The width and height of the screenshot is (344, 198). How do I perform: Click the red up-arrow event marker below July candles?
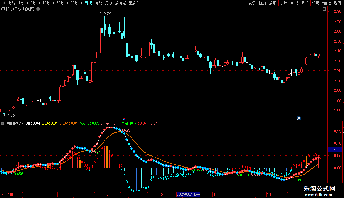tap(124, 119)
